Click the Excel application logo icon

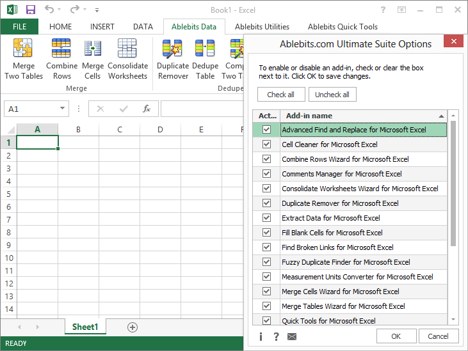pos(12,10)
